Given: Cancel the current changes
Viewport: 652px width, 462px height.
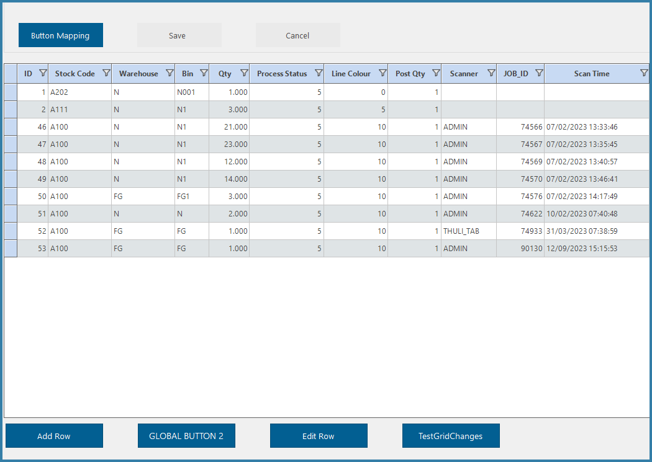Looking at the screenshot, I should click(297, 35).
